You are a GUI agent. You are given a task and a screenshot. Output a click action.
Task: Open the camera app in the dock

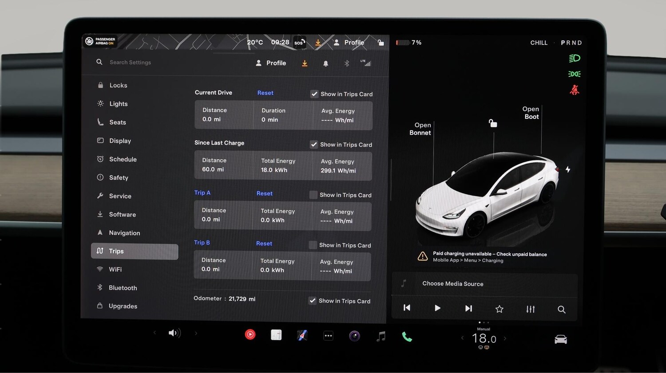[x=354, y=336]
